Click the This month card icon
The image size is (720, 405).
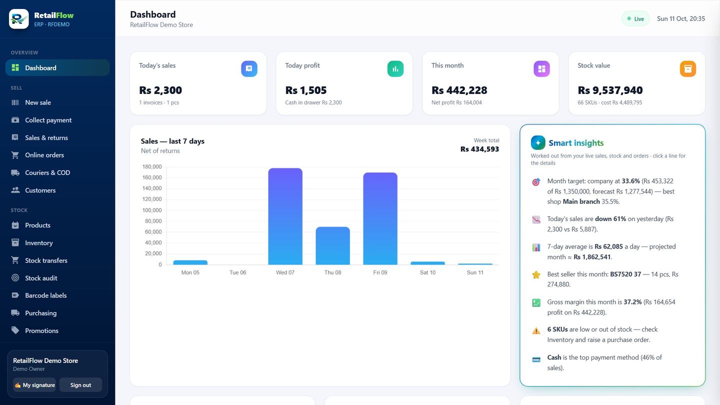point(541,69)
